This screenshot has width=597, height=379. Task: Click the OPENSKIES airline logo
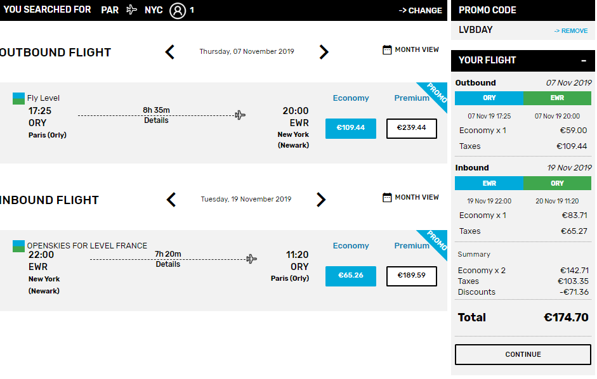18,246
